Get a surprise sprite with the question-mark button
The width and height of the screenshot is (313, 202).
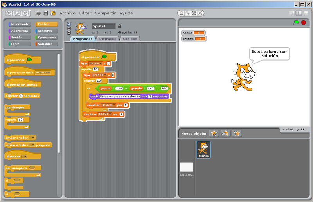pyautogui.click(x=237, y=133)
